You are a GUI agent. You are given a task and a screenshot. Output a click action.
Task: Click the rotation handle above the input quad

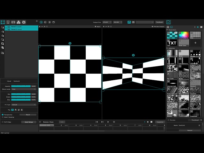click(70, 43)
